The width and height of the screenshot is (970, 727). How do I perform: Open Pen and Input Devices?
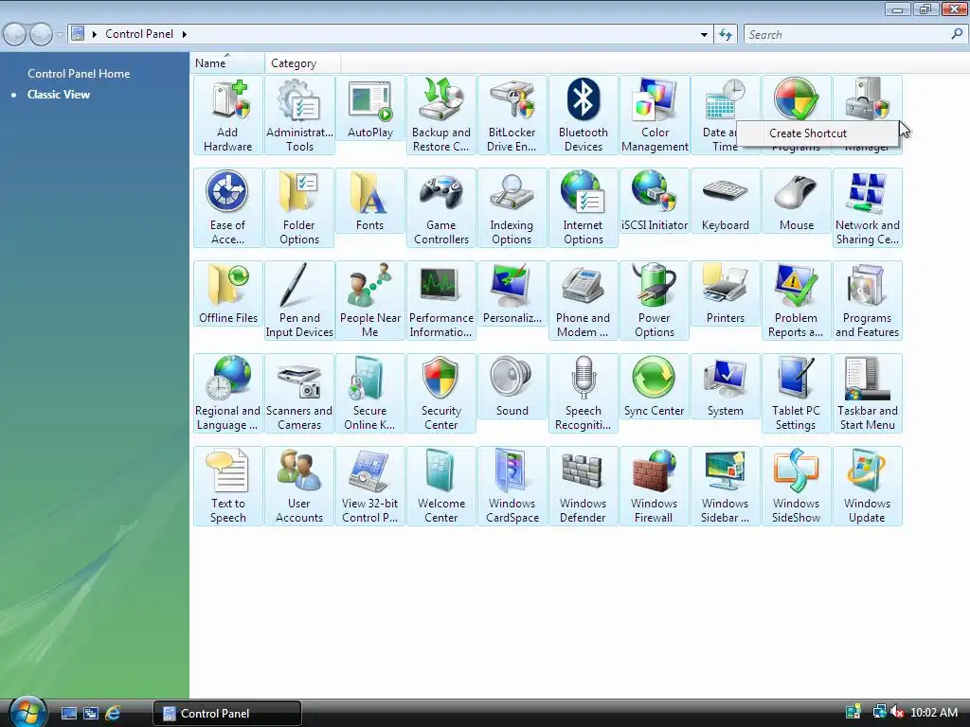pos(299,300)
